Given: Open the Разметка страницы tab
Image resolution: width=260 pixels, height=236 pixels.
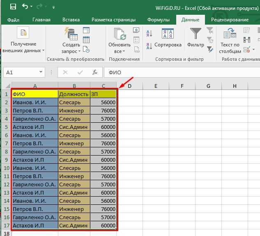Looking at the screenshot, I should [113, 20].
